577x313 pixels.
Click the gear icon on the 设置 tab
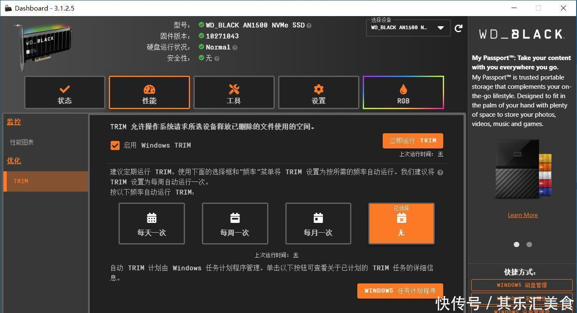pyautogui.click(x=319, y=89)
